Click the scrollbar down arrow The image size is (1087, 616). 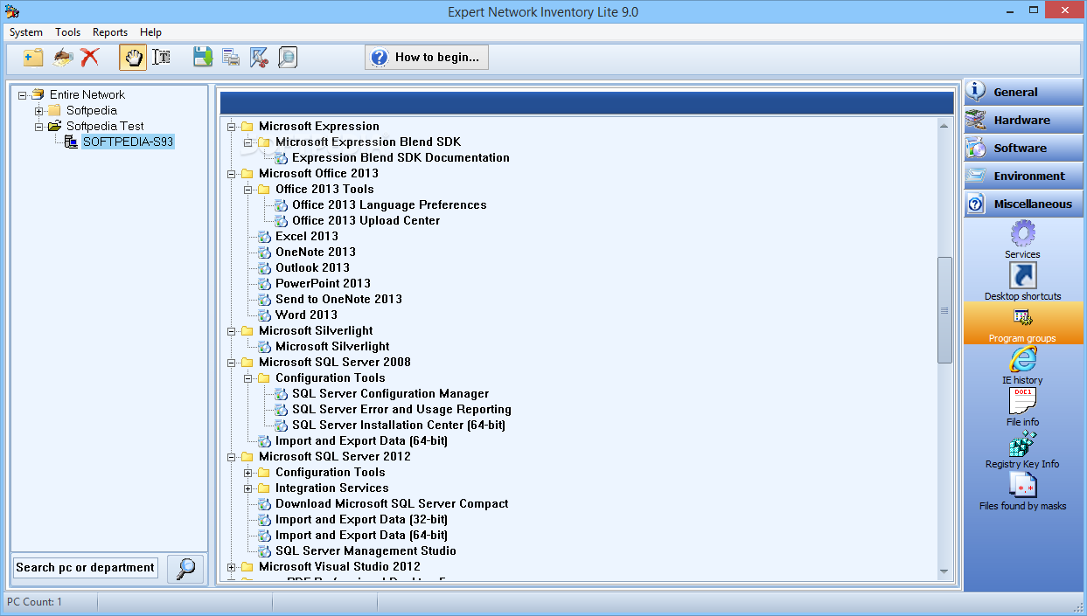[944, 571]
